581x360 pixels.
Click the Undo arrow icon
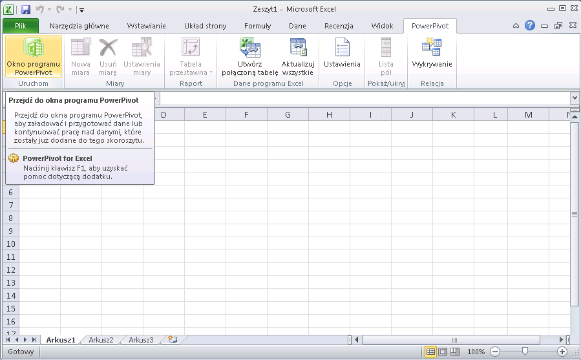click(x=39, y=10)
